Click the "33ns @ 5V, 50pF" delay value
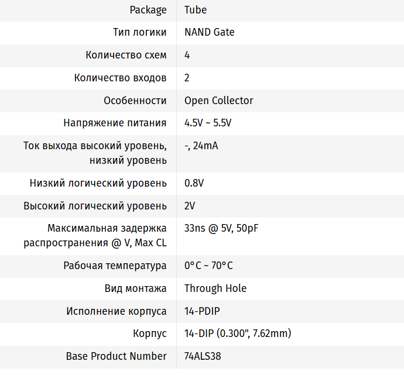The height and width of the screenshot is (375, 404). (x=221, y=228)
